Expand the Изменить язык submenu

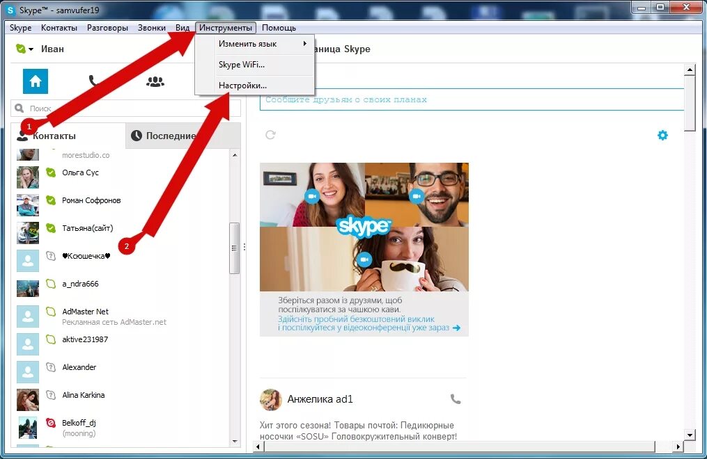point(255,44)
